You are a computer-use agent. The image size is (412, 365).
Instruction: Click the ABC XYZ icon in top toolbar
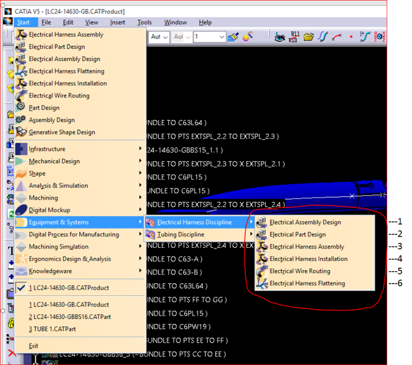(x=380, y=37)
